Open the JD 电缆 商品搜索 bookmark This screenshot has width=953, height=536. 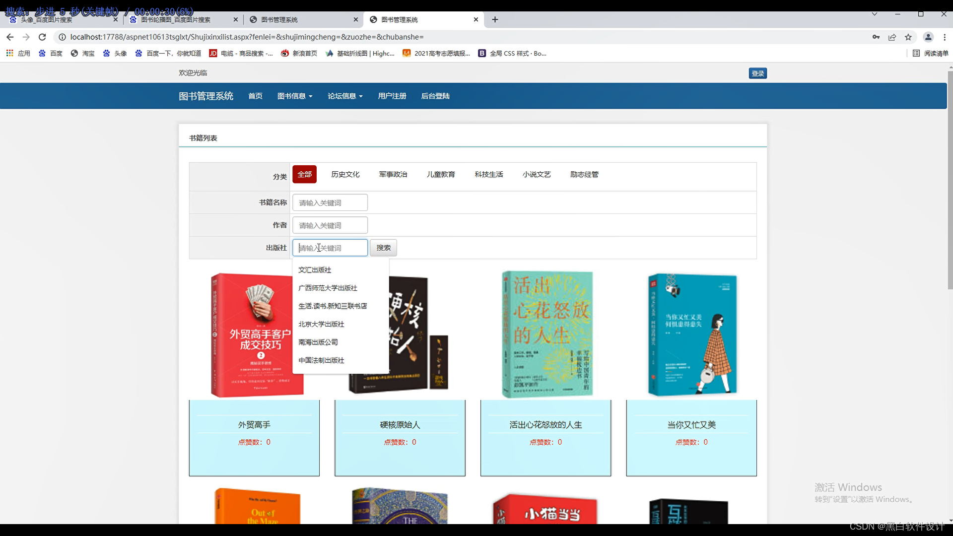point(241,53)
